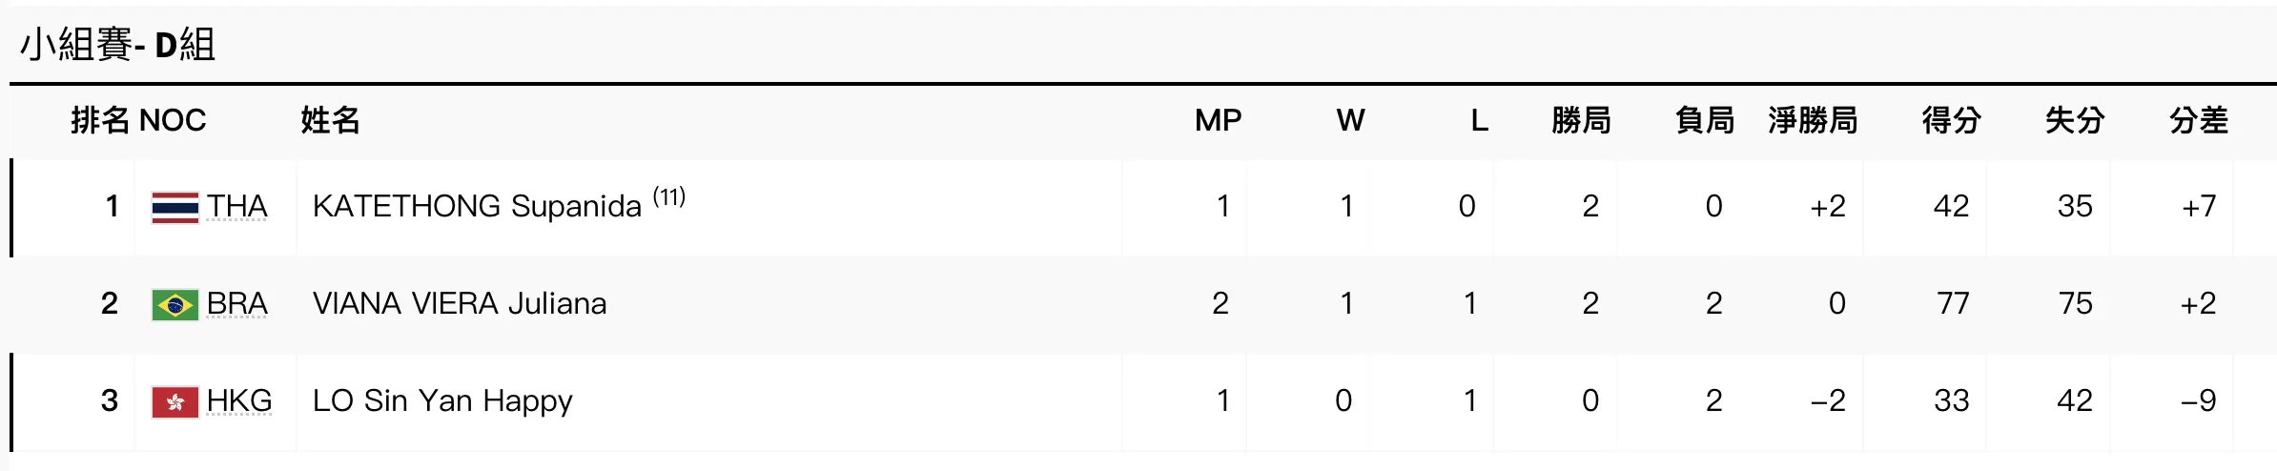This screenshot has width=2277, height=471.
Task: Click the NOC column header
Action: point(173,120)
